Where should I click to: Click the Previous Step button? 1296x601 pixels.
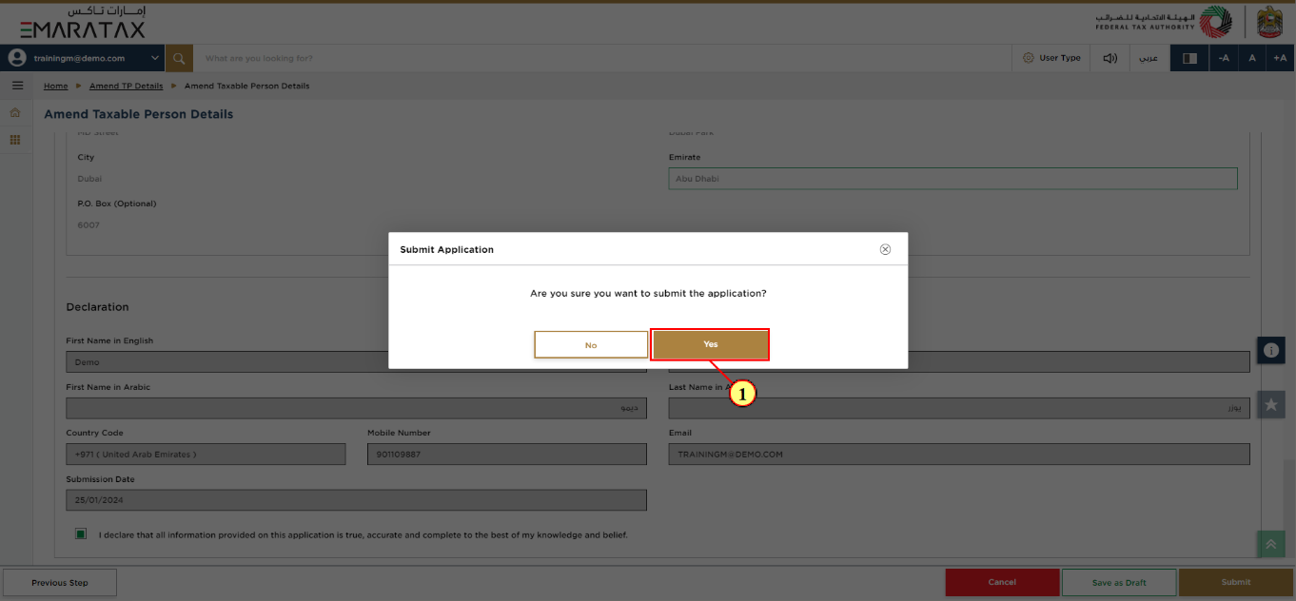pos(60,583)
